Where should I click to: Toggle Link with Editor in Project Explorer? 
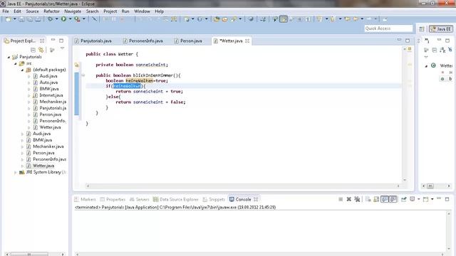(x=41, y=50)
